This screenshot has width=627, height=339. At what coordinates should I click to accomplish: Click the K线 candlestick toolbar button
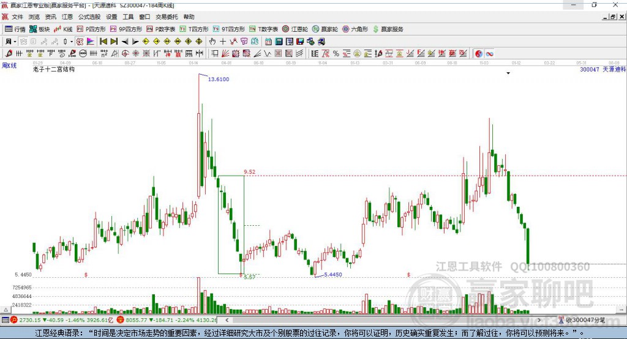(63, 29)
